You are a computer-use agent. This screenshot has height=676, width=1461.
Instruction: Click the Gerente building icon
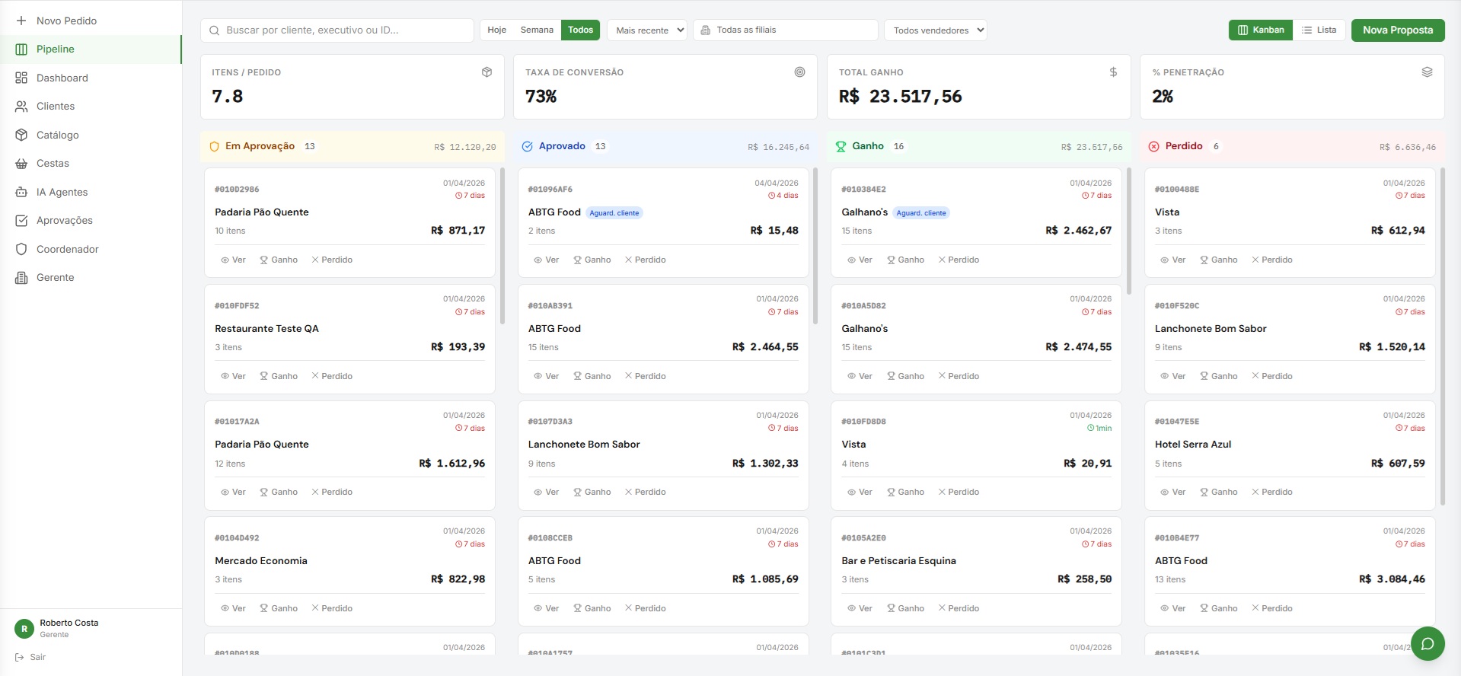[x=21, y=277]
